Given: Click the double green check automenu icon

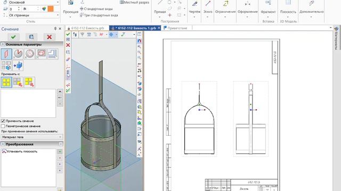Looking at the screenshot, I should tap(68, 90).
